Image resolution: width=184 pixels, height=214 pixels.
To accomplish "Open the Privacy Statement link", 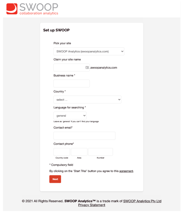I will (x=92, y=205).
